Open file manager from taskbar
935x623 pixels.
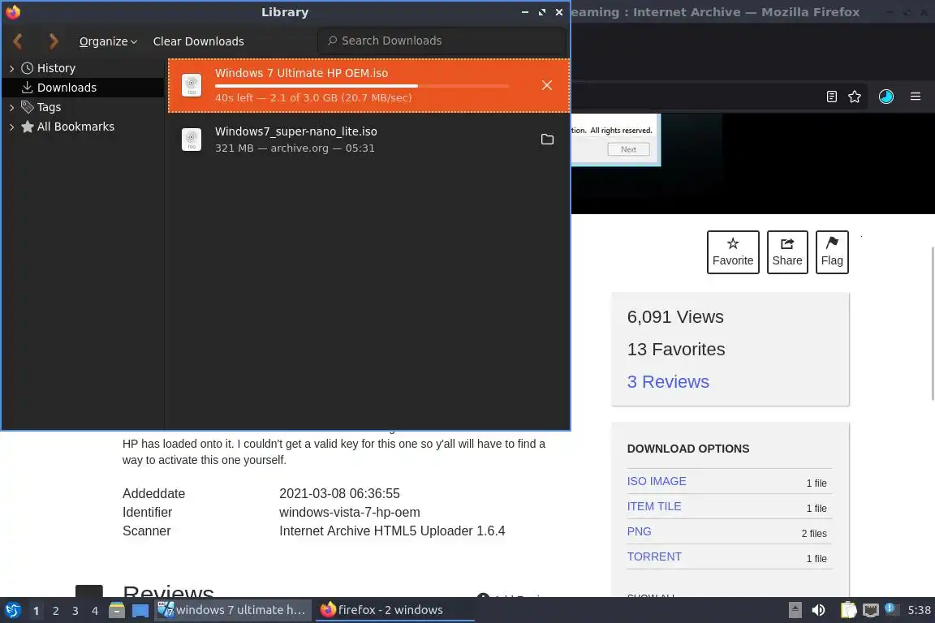pos(117,610)
